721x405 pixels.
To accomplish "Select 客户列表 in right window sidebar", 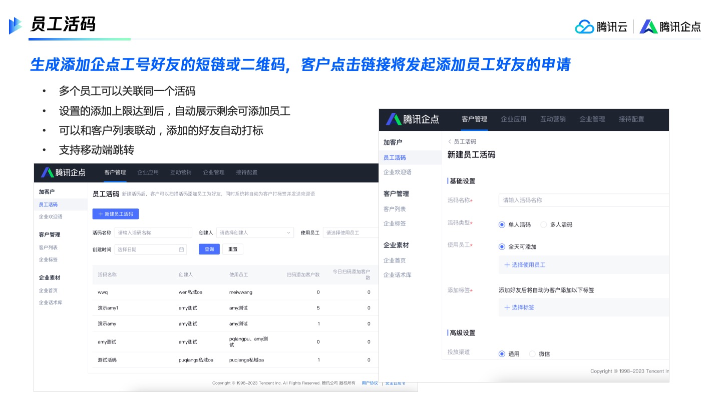I will pos(395,209).
